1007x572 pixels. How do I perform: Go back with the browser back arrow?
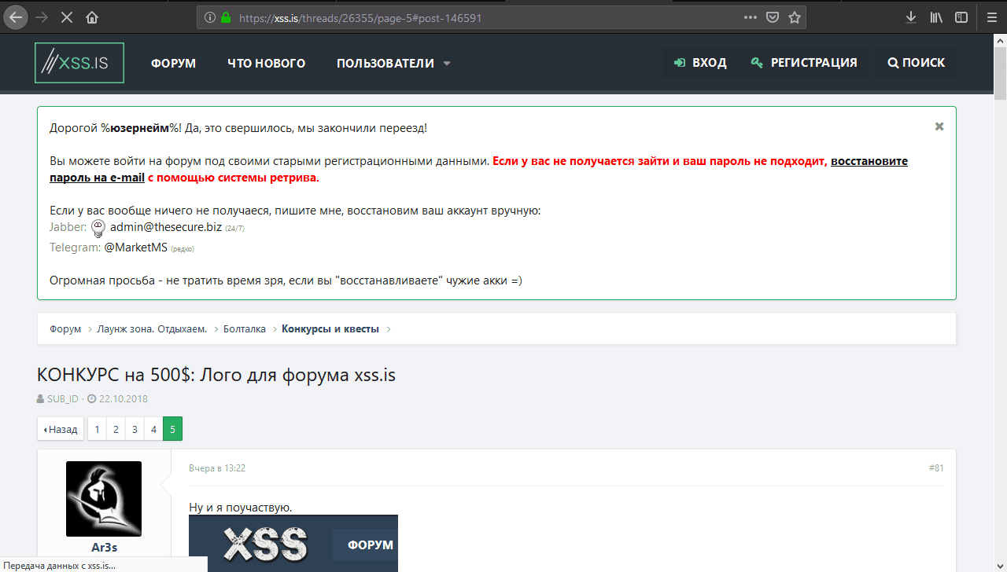17,17
